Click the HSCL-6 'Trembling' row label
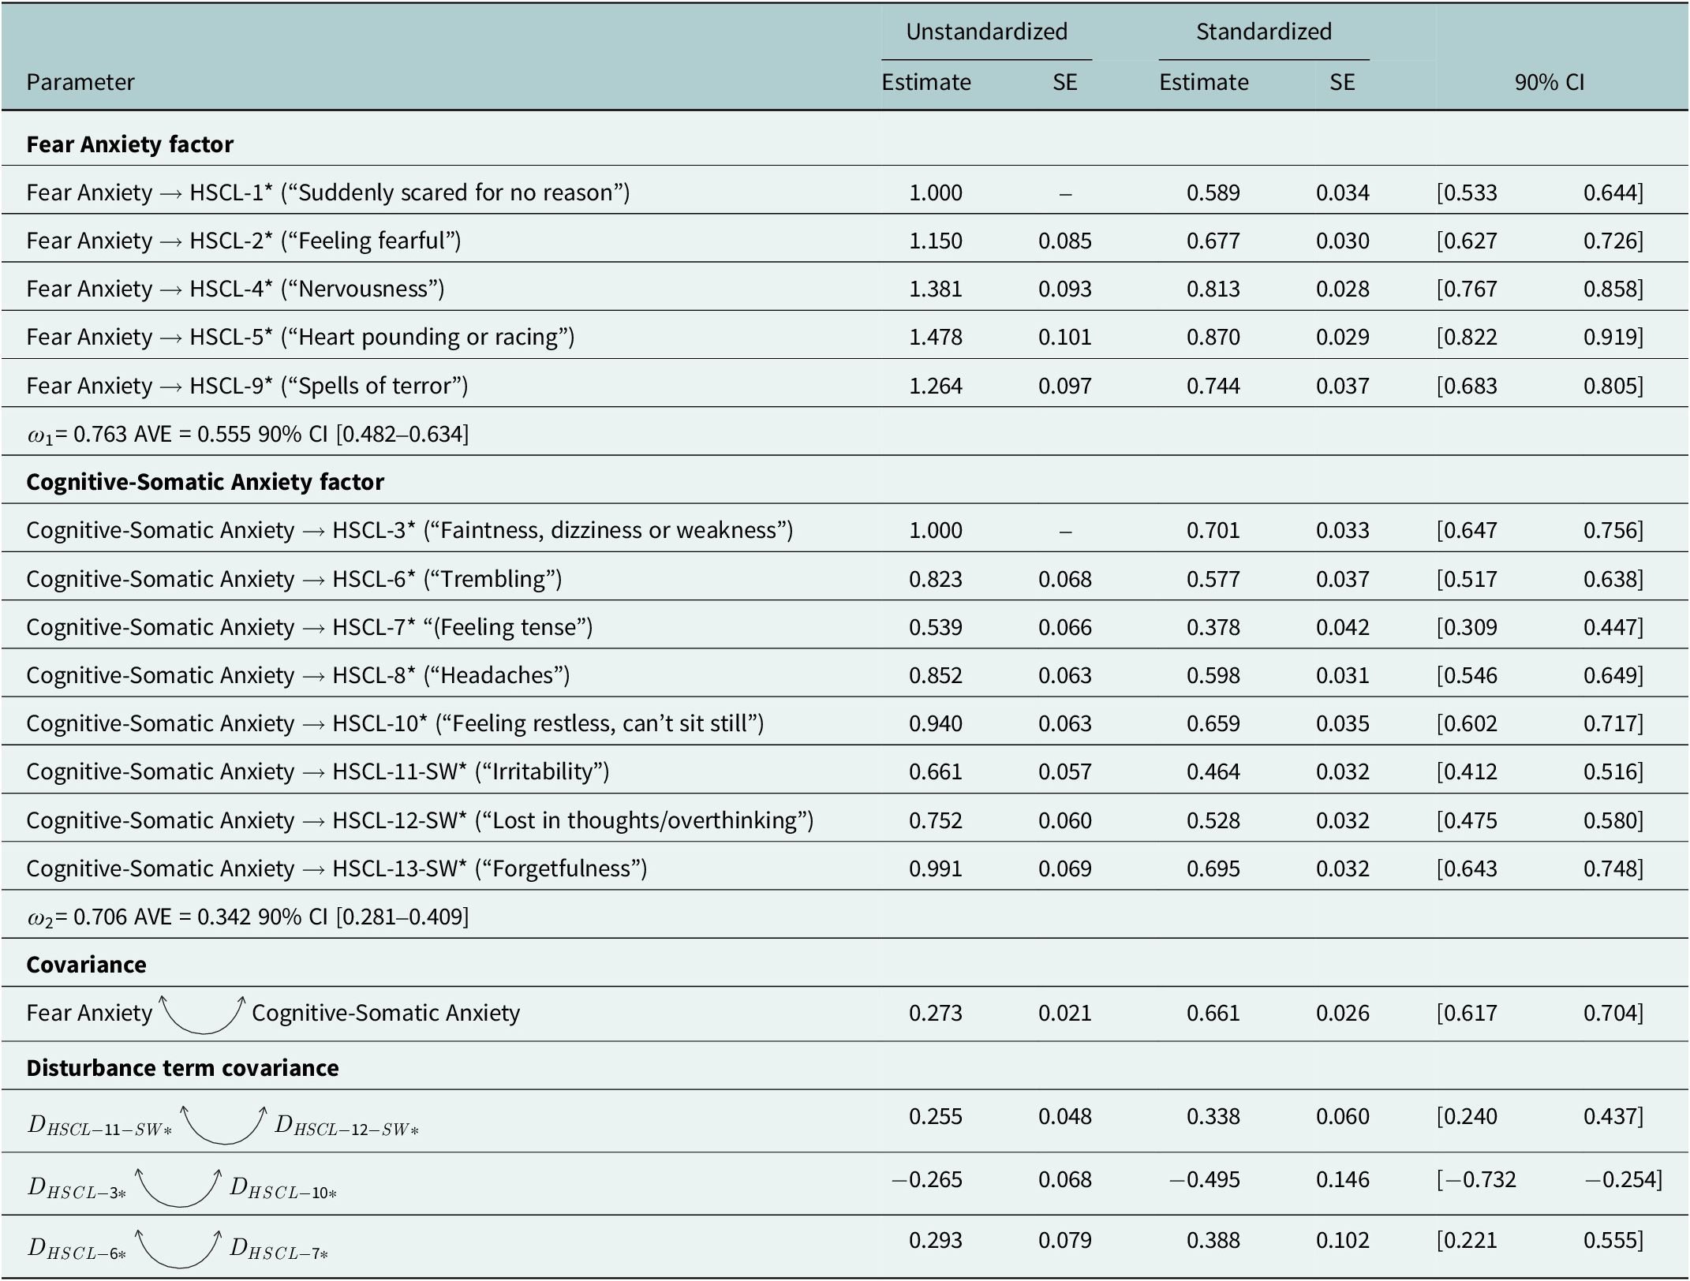 [294, 579]
